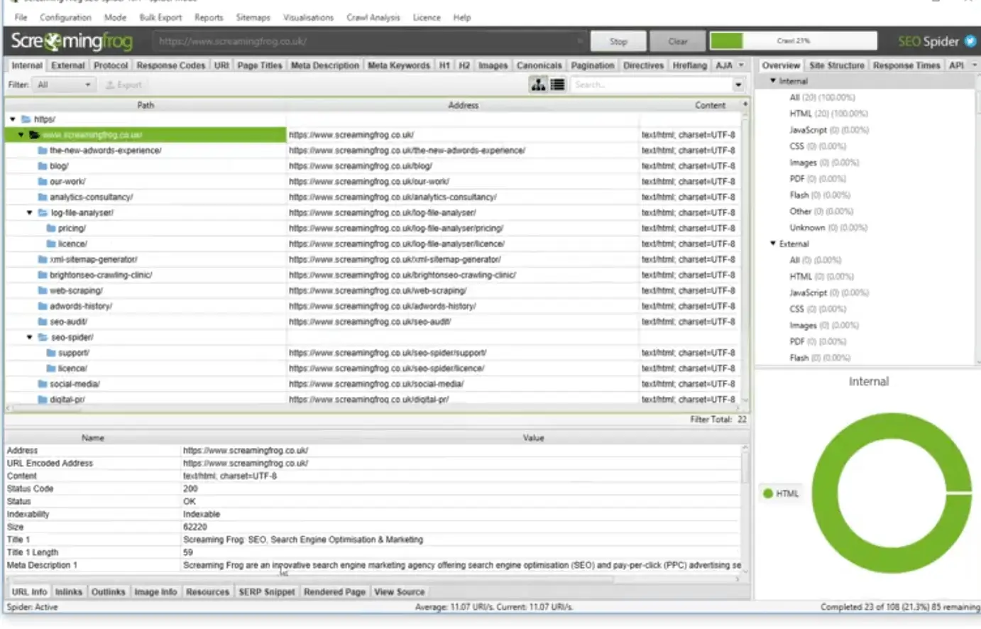The image size is (981, 629).
Task: Click the Search input box
Action: click(x=652, y=84)
